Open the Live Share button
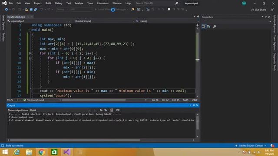The image size is (278, 156). coord(258,10)
